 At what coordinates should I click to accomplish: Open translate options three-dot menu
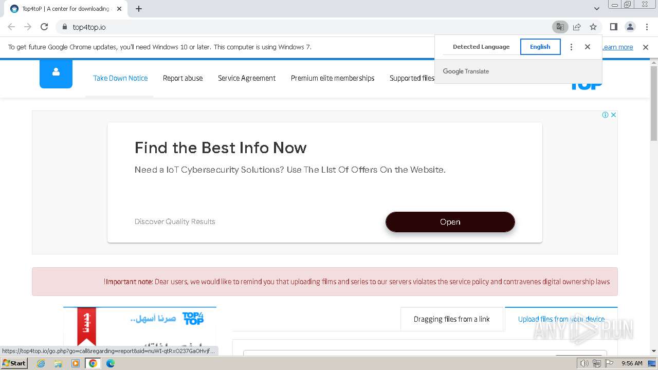(571, 47)
